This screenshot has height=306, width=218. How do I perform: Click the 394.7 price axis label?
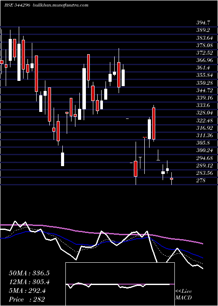click(x=203, y=23)
